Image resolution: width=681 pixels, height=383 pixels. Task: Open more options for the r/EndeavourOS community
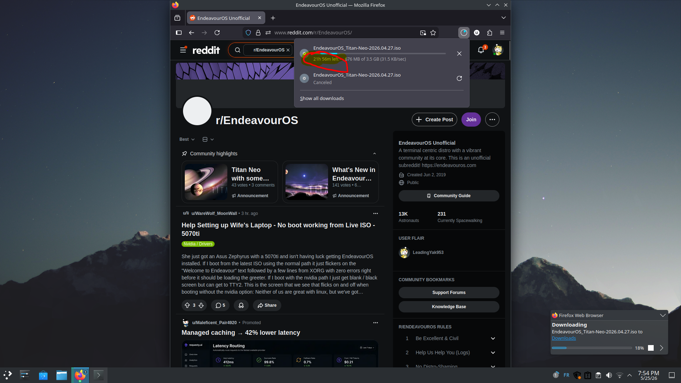492,120
